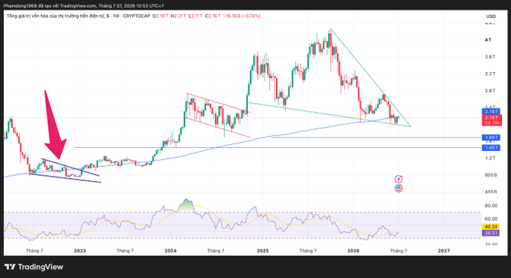Click the low value L2.11T
The width and height of the screenshot is (511, 278).
point(195,16)
